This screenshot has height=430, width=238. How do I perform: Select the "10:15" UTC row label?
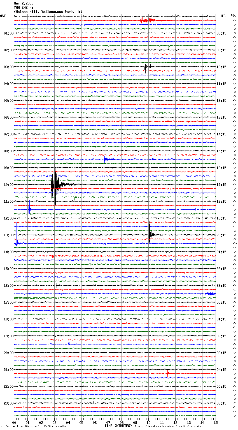(x=221, y=67)
